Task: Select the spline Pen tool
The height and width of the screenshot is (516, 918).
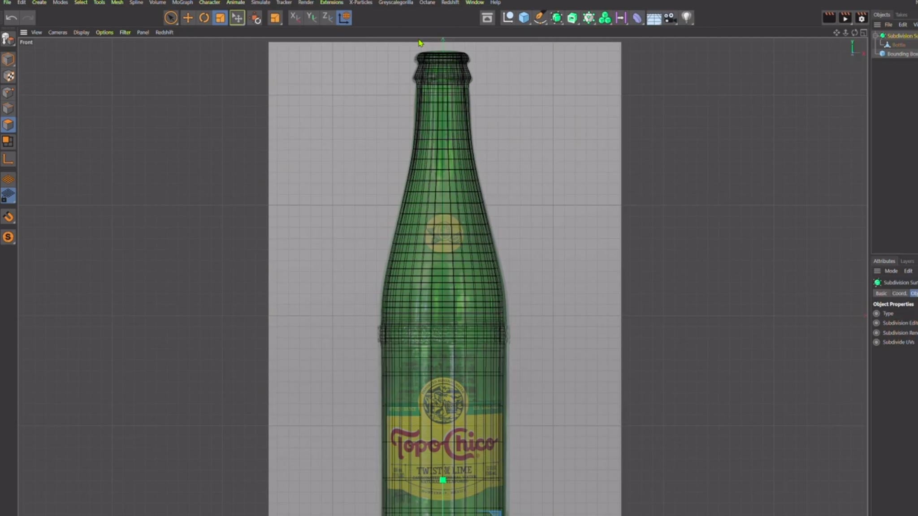Action: click(x=540, y=18)
